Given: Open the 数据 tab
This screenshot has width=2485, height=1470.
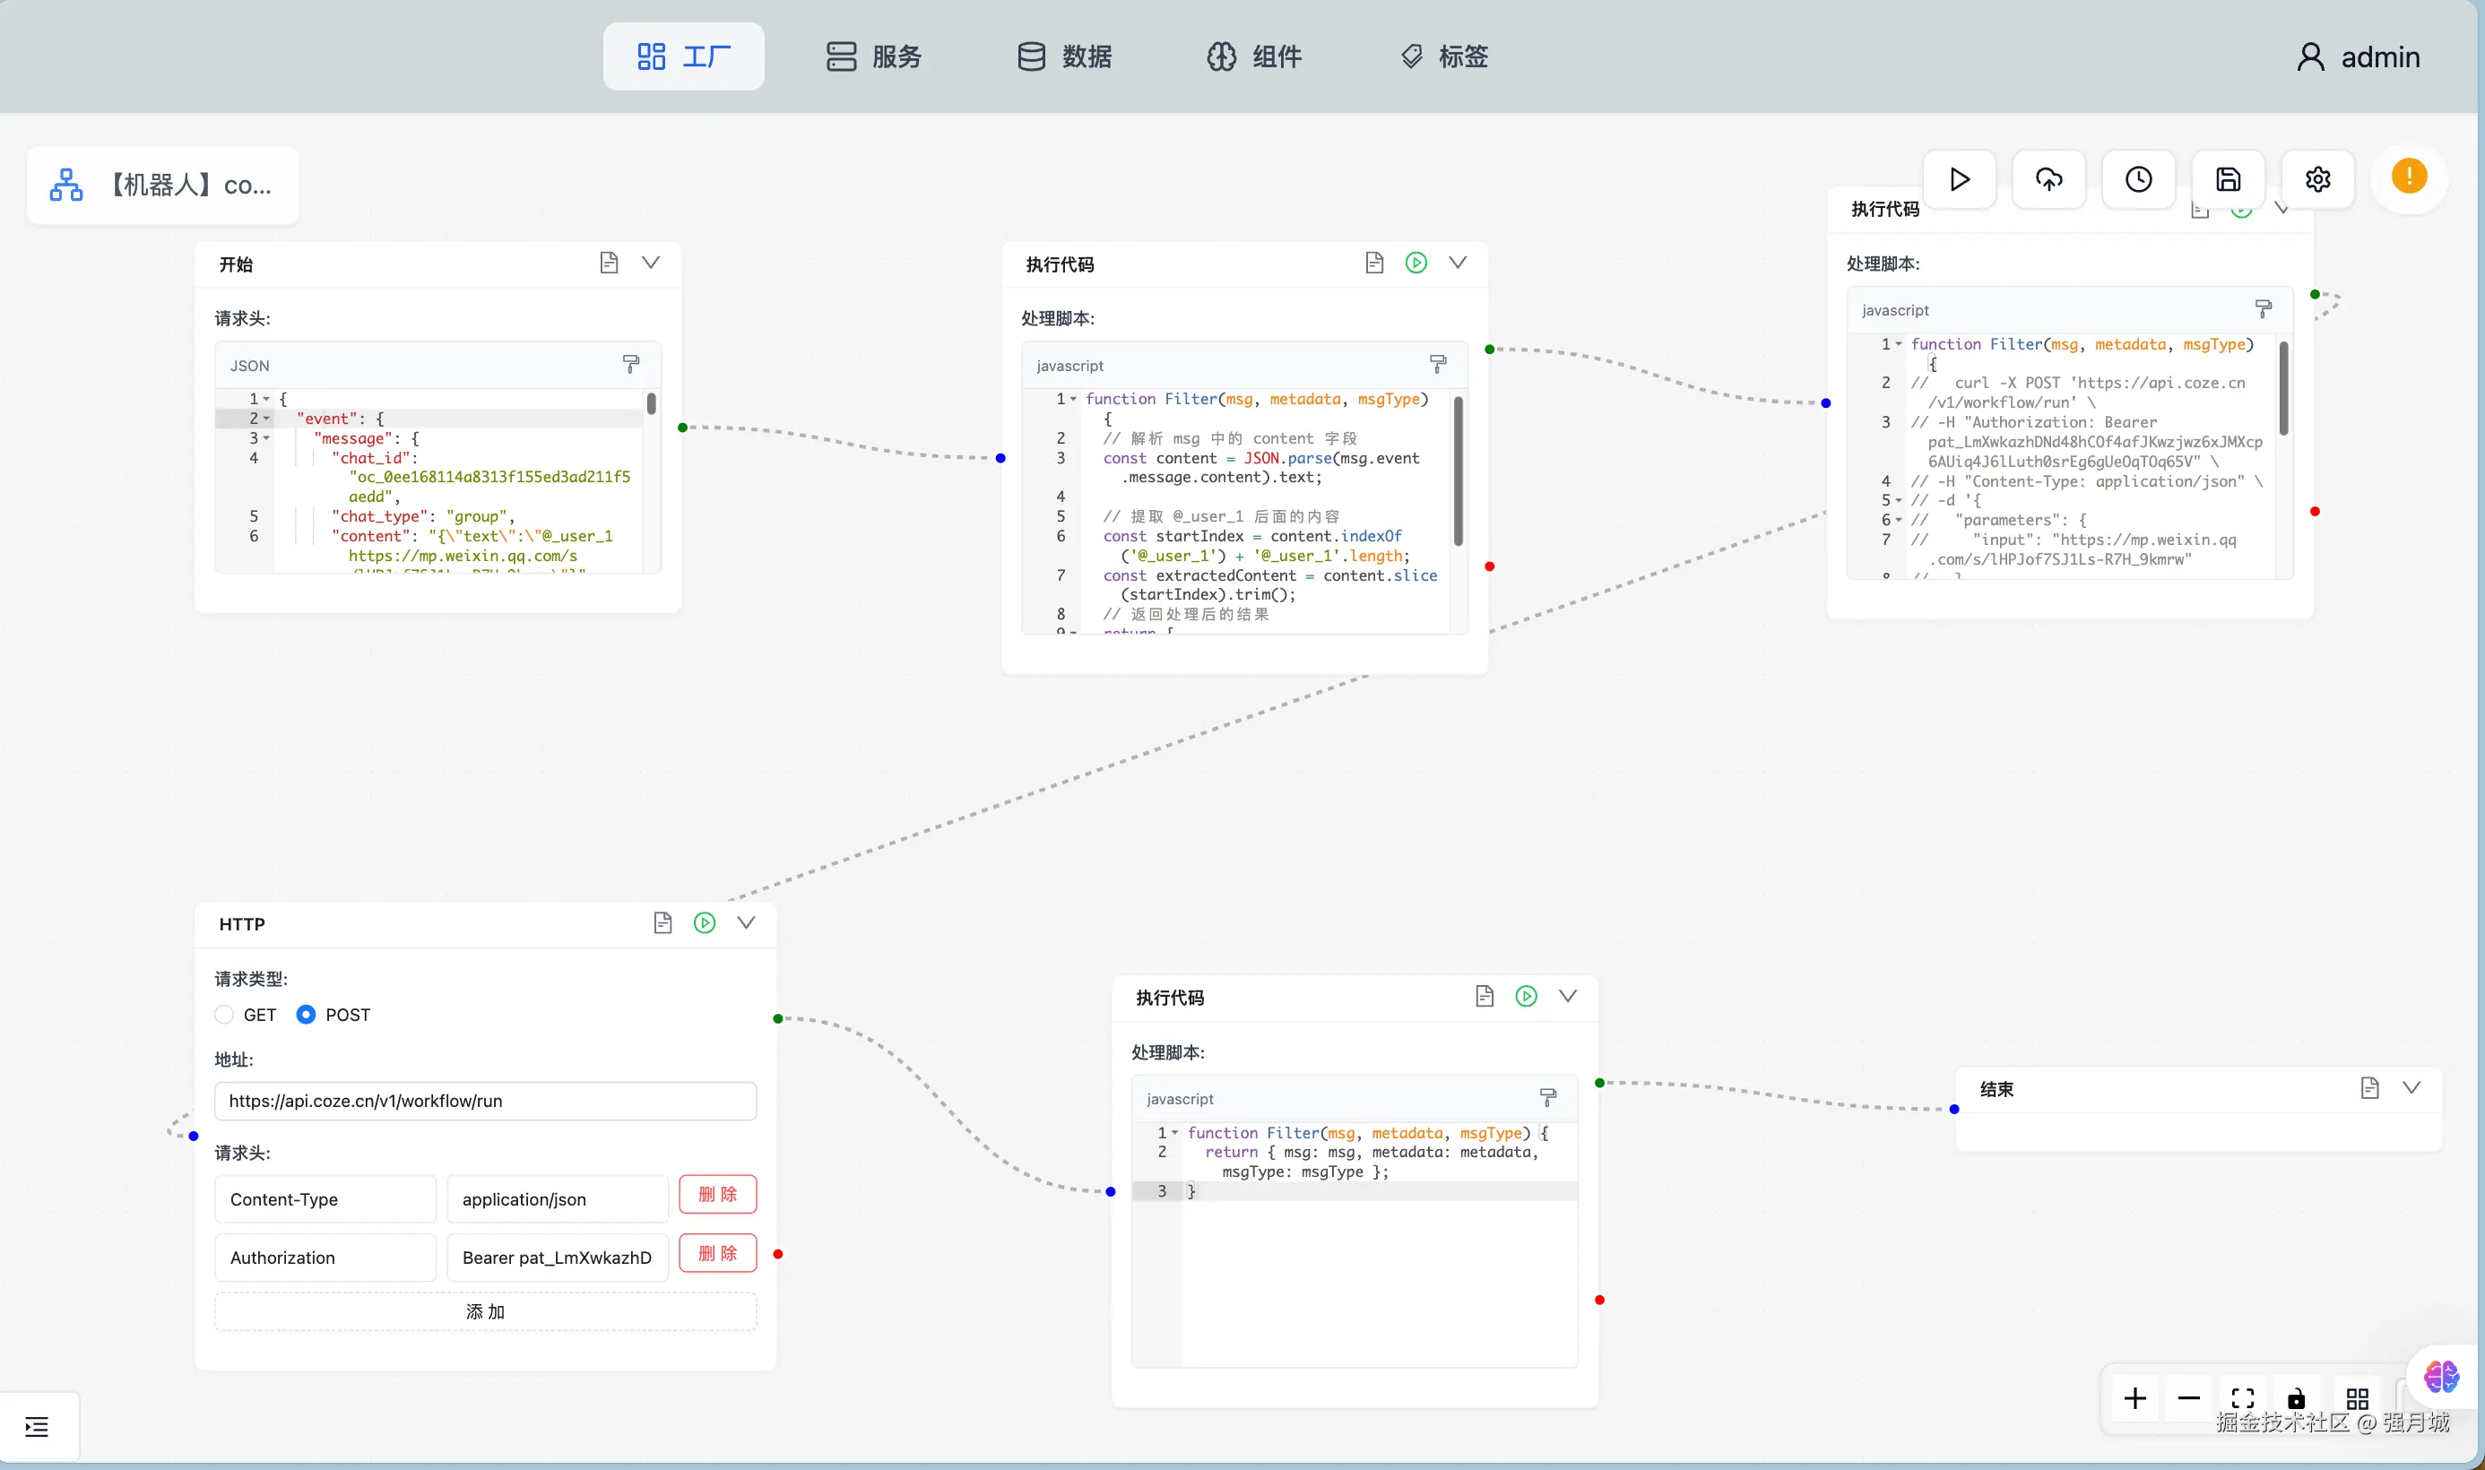Looking at the screenshot, I should click(x=1065, y=56).
